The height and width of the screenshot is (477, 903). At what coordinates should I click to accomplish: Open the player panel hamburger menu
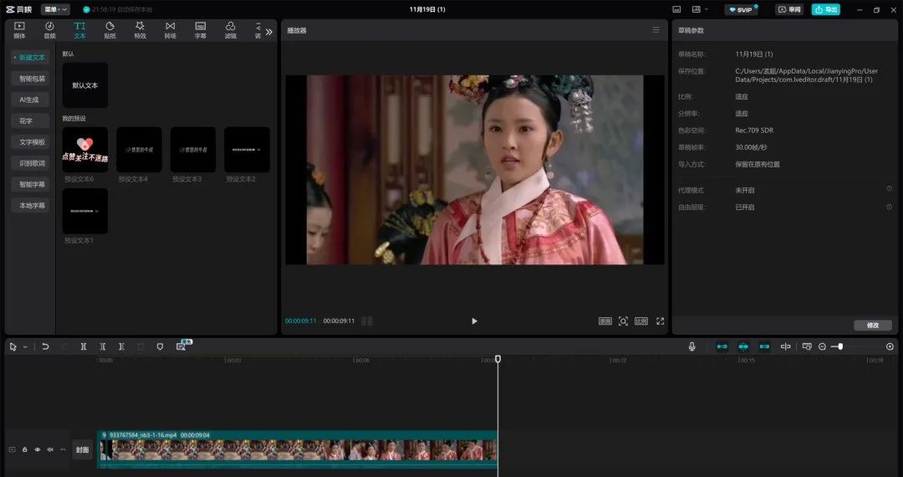[656, 30]
